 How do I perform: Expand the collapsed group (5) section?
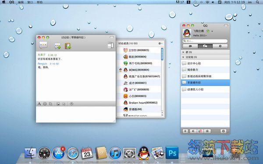point(205,52)
